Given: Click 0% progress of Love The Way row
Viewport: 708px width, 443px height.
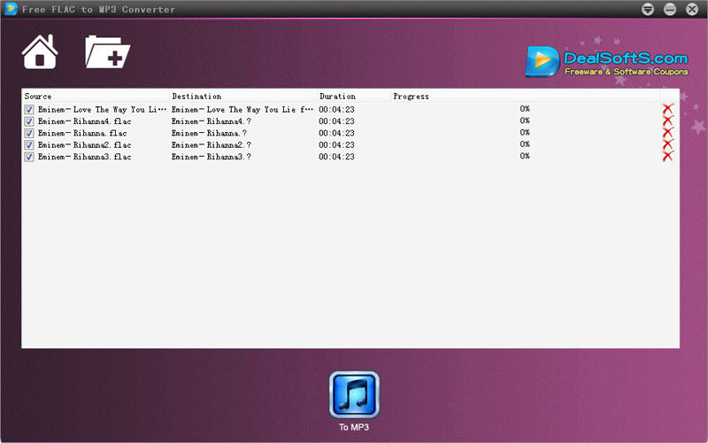Looking at the screenshot, I should pyautogui.click(x=525, y=108).
